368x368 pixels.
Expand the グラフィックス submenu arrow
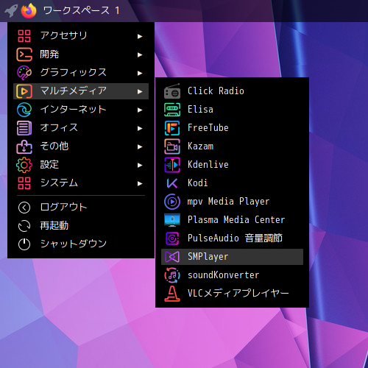140,73
